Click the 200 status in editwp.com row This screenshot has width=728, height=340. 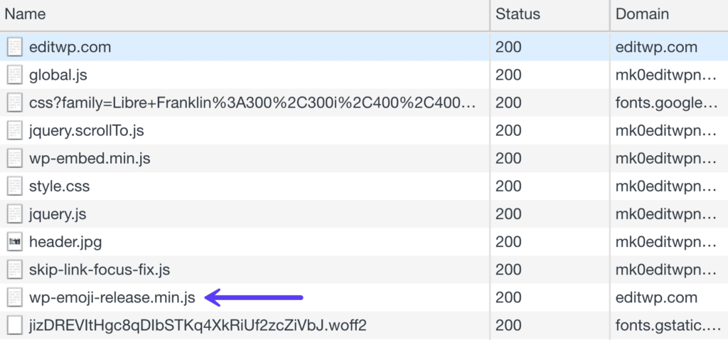tap(508, 47)
